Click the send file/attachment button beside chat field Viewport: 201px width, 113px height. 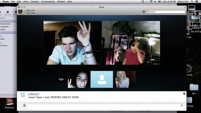[x=24, y=105]
